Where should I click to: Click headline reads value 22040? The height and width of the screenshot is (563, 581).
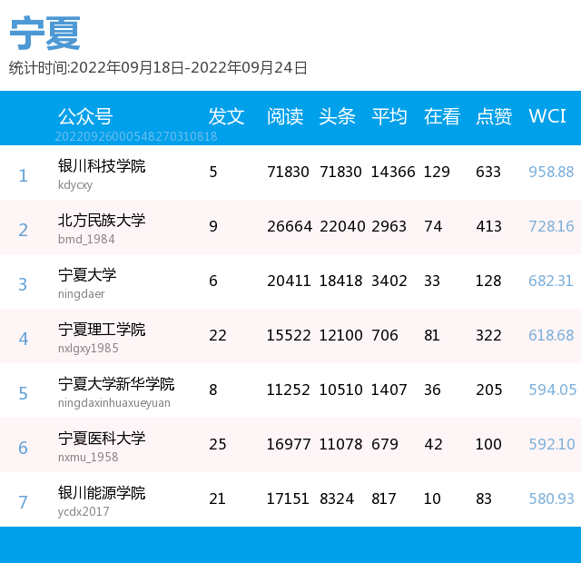(342, 226)
